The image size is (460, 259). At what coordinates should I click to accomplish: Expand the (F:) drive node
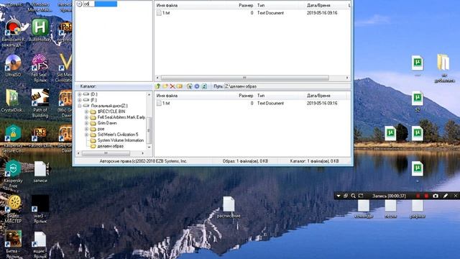pyautogui.click(x=80, y=100)
